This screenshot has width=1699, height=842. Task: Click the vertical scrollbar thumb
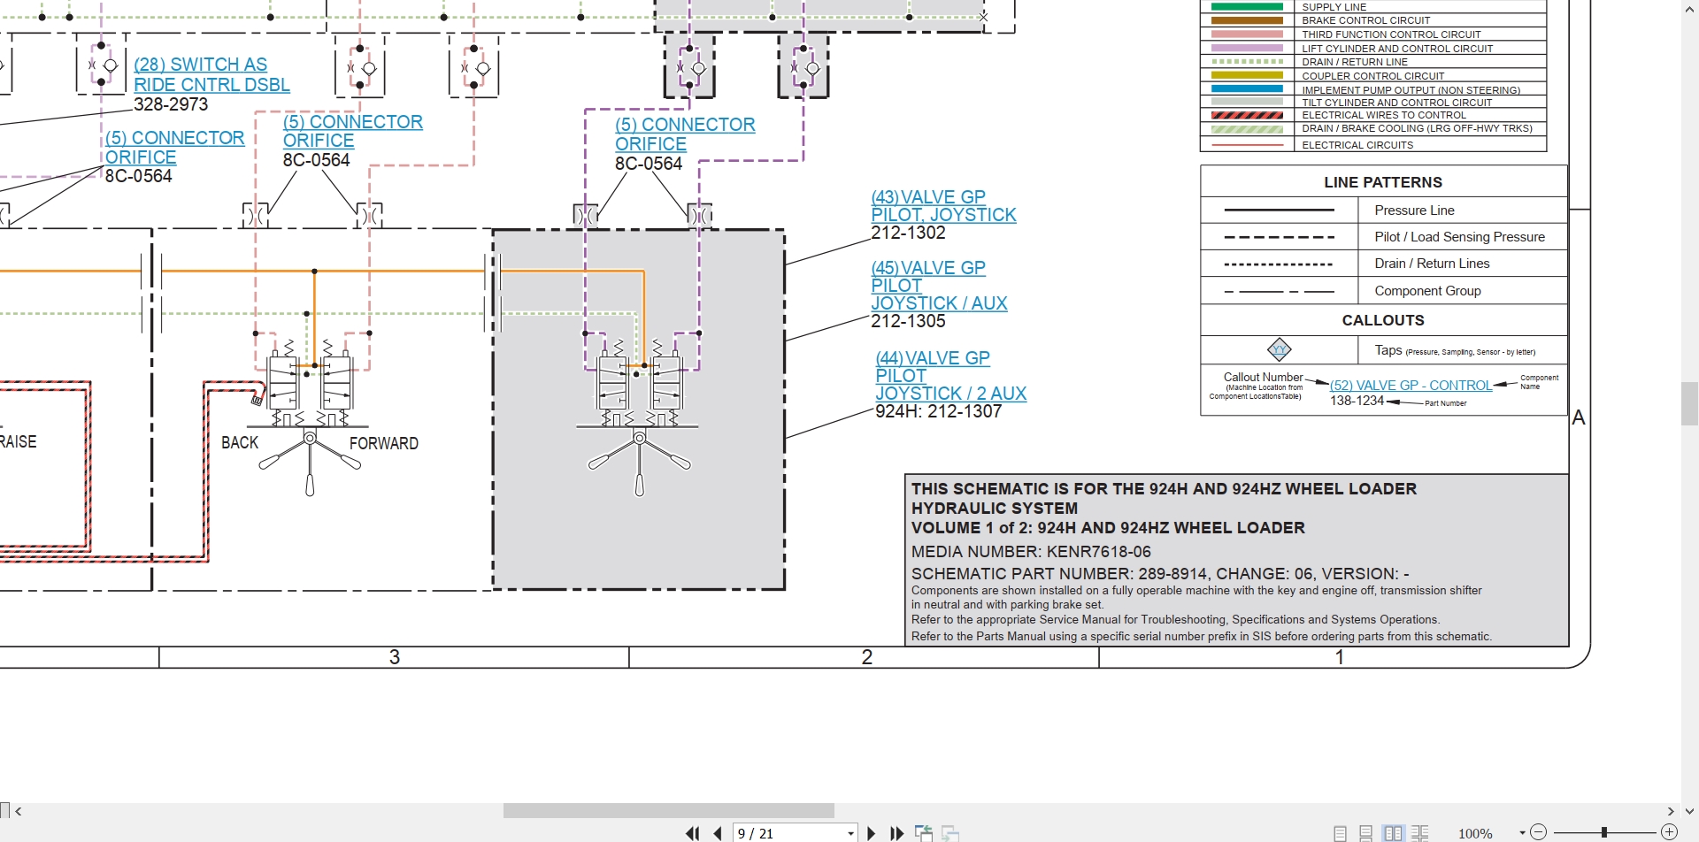pos(1689,403)
